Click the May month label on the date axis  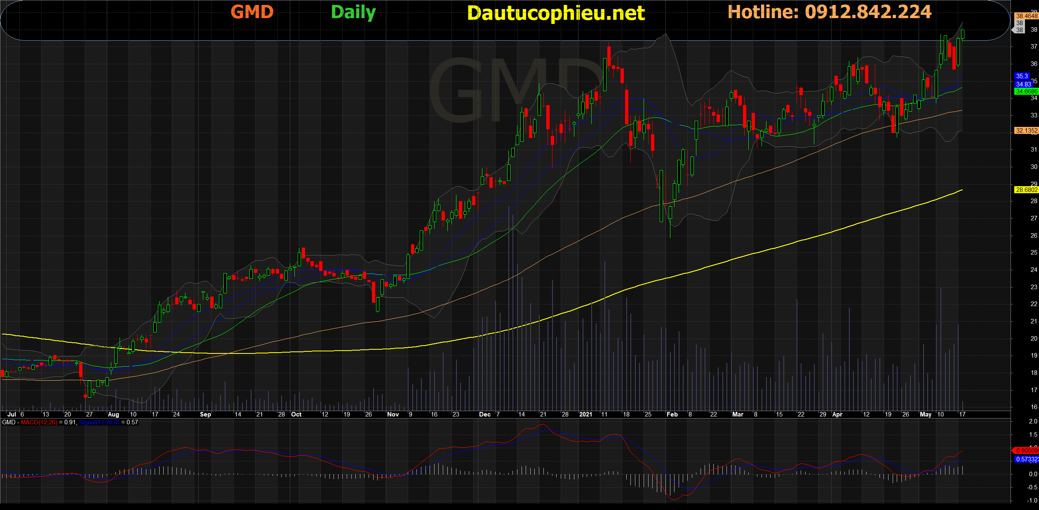(925, 414)
